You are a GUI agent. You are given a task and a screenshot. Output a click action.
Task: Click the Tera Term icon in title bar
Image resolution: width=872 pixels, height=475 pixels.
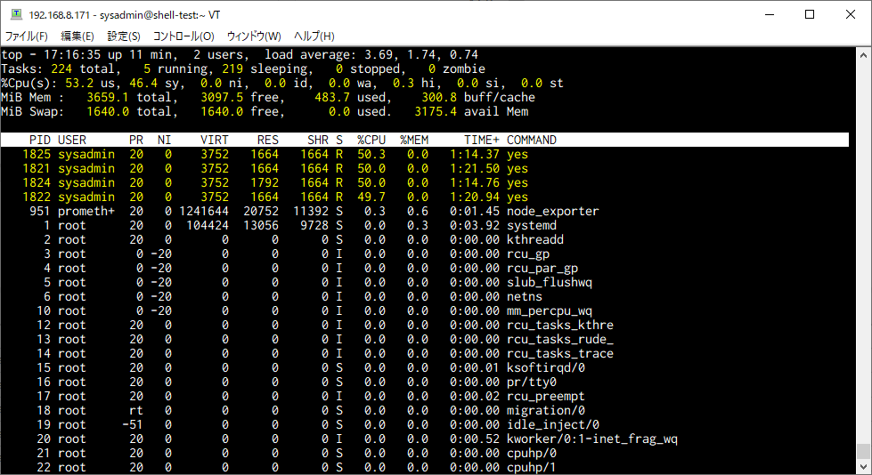(x=16, y=14)
